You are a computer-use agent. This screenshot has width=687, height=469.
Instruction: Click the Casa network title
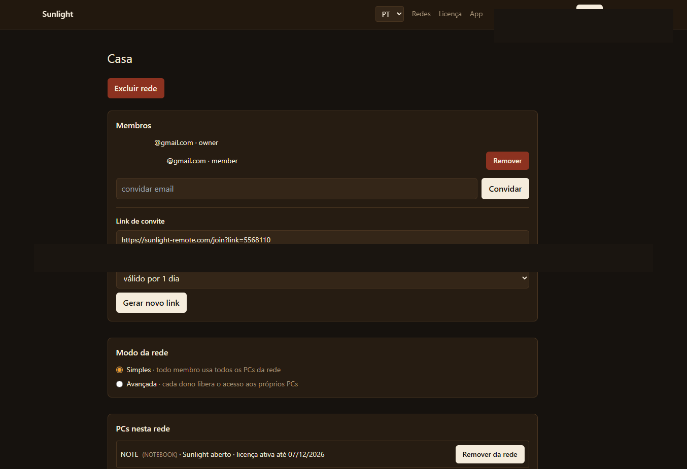coord(120,59)
